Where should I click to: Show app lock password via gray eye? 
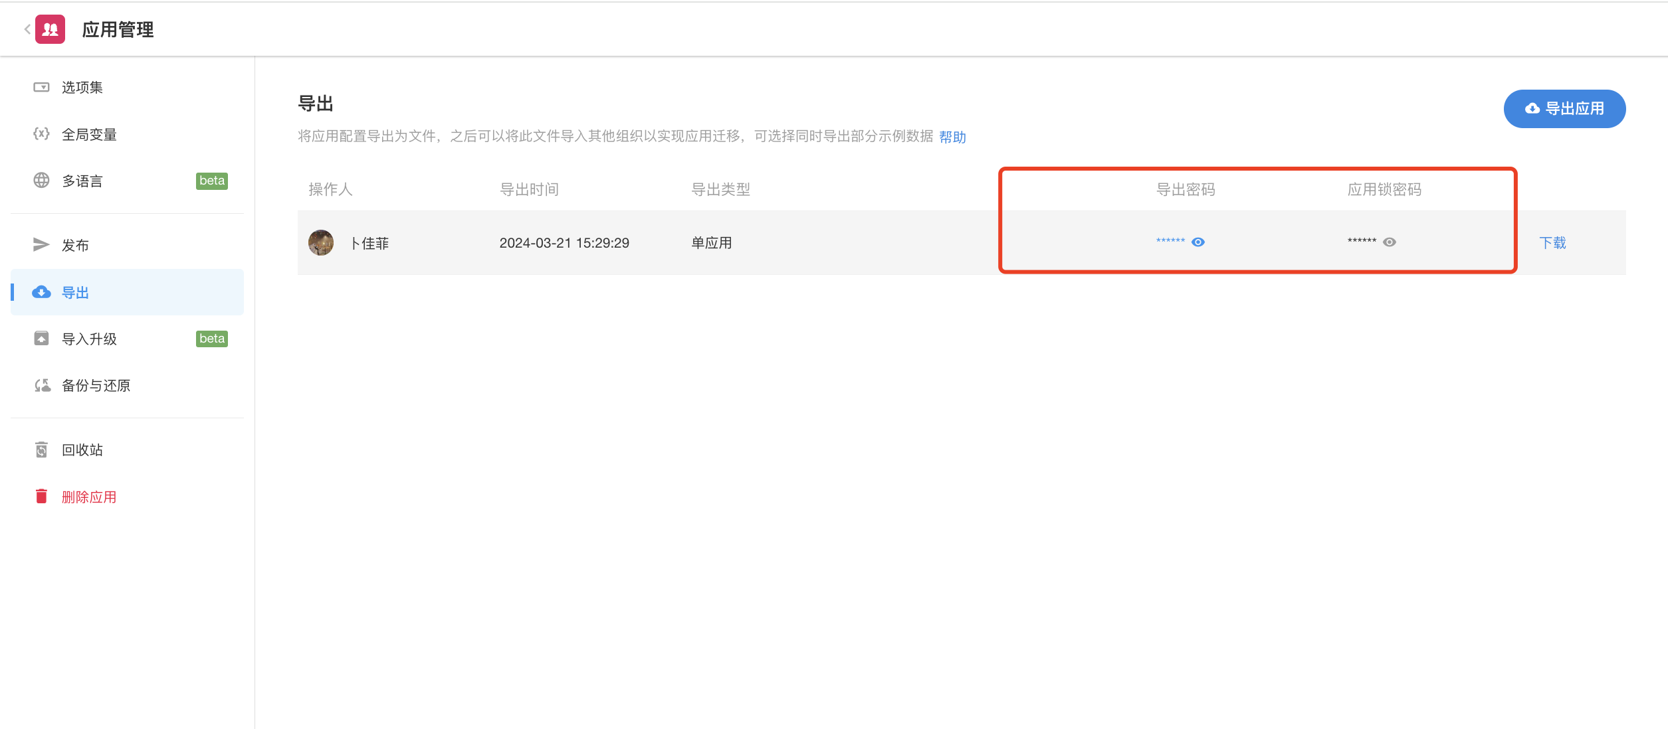[1390, 242]
